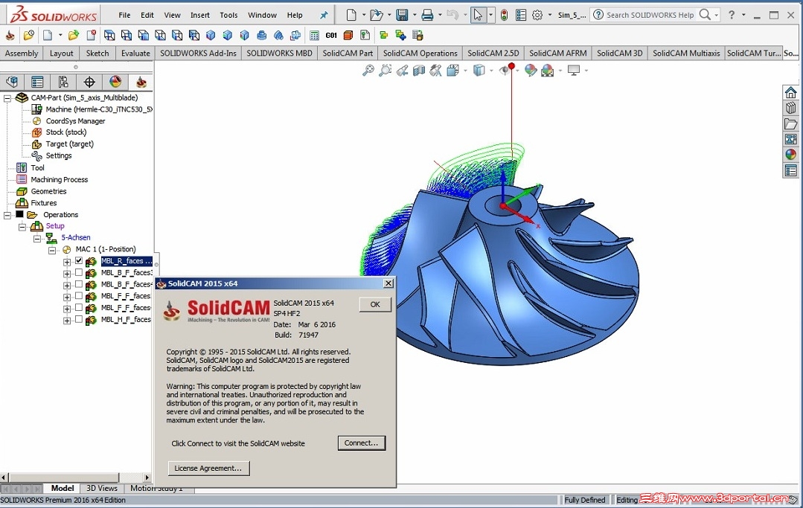Click the License Agreement... button
The width and height of the screenshot is (803, 508).
(x=208, y=468)
